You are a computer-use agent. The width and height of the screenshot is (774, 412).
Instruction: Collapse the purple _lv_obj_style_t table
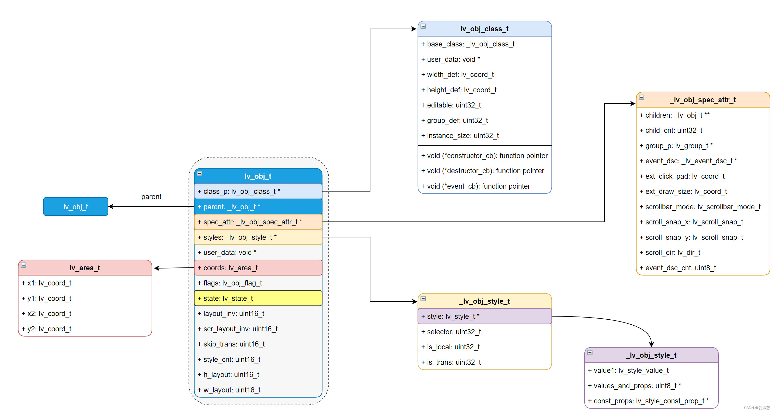pos(590,353)
